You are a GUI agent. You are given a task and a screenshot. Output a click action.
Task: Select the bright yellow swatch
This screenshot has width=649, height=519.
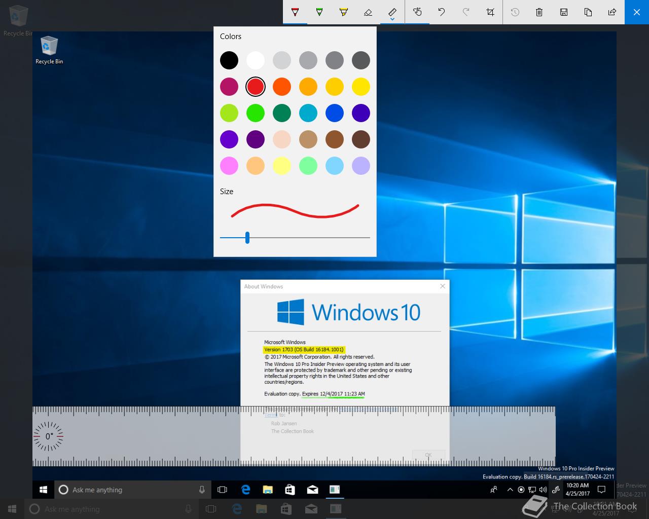[361, 87]
